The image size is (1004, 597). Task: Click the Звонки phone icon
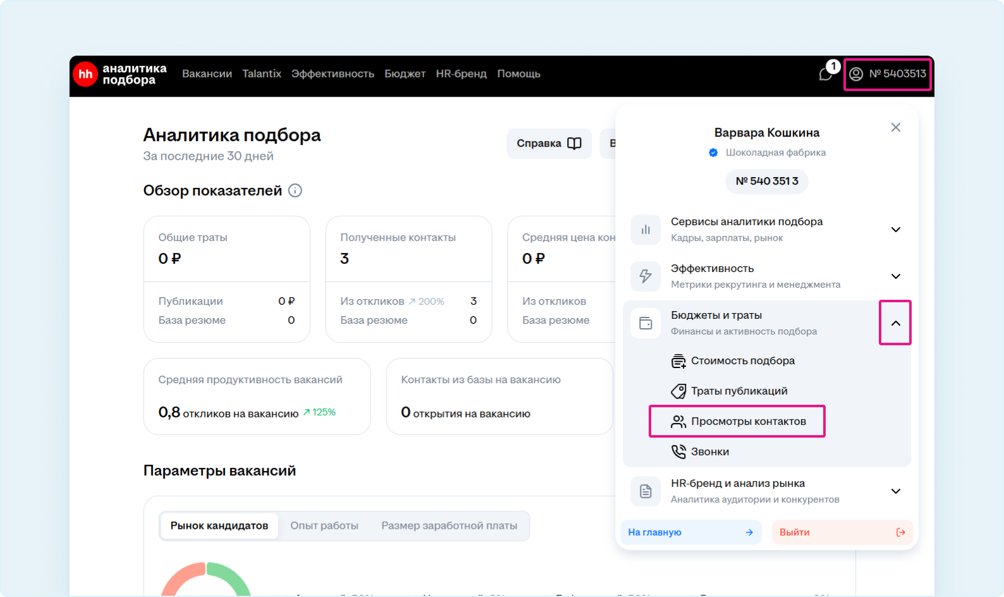click(678, 452)
